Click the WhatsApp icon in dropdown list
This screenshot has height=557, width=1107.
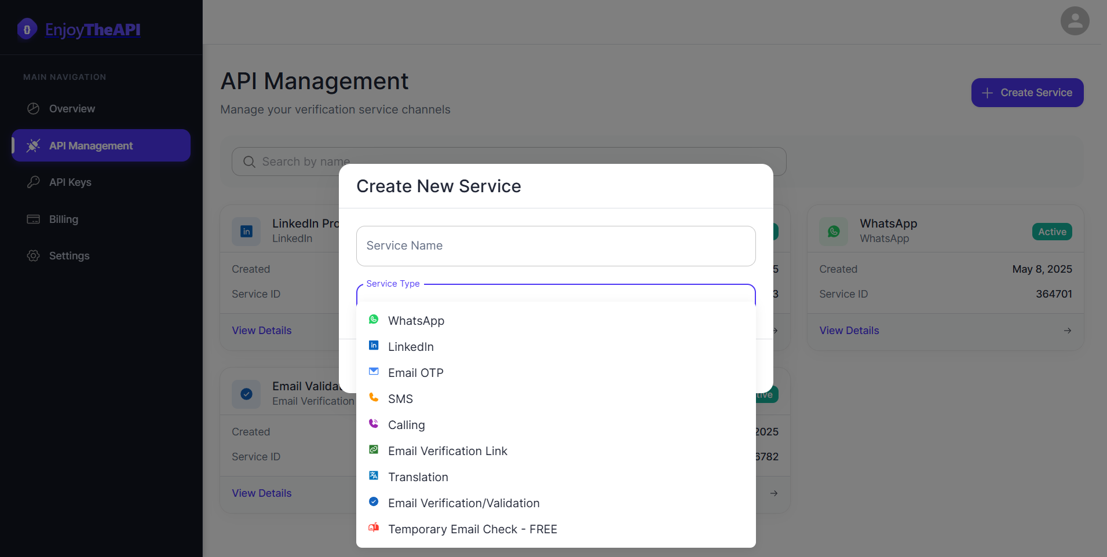coord(374,320)
